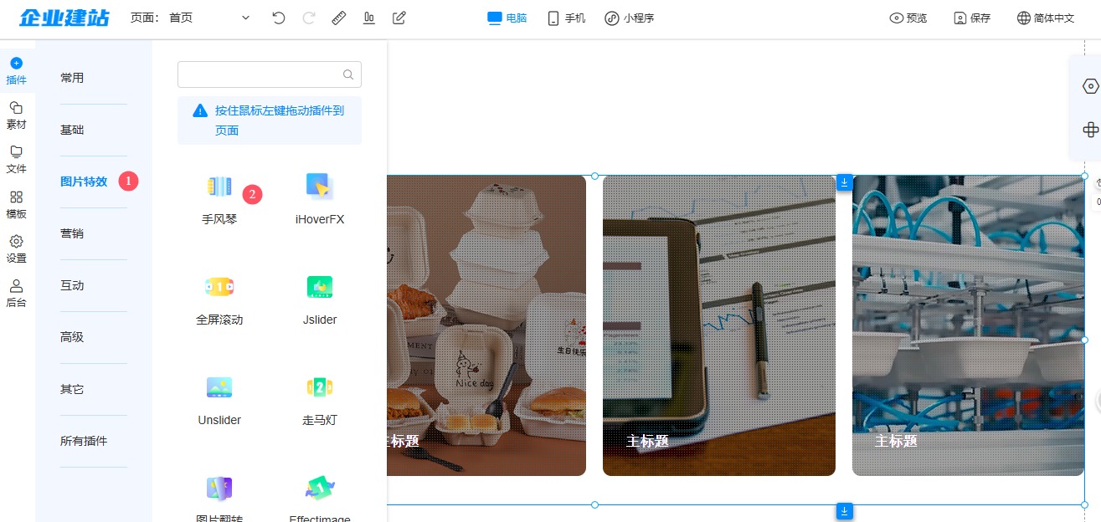Switch to 电脑 desktop view
The height and width of the screenshot is (522, 1101).
click(x=507, y=18)
